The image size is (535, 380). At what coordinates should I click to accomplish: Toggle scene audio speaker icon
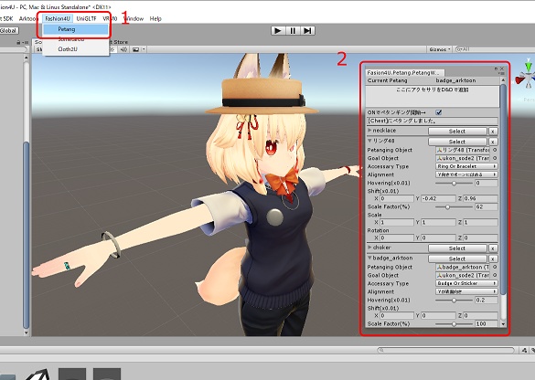click(x=123, y=49)
